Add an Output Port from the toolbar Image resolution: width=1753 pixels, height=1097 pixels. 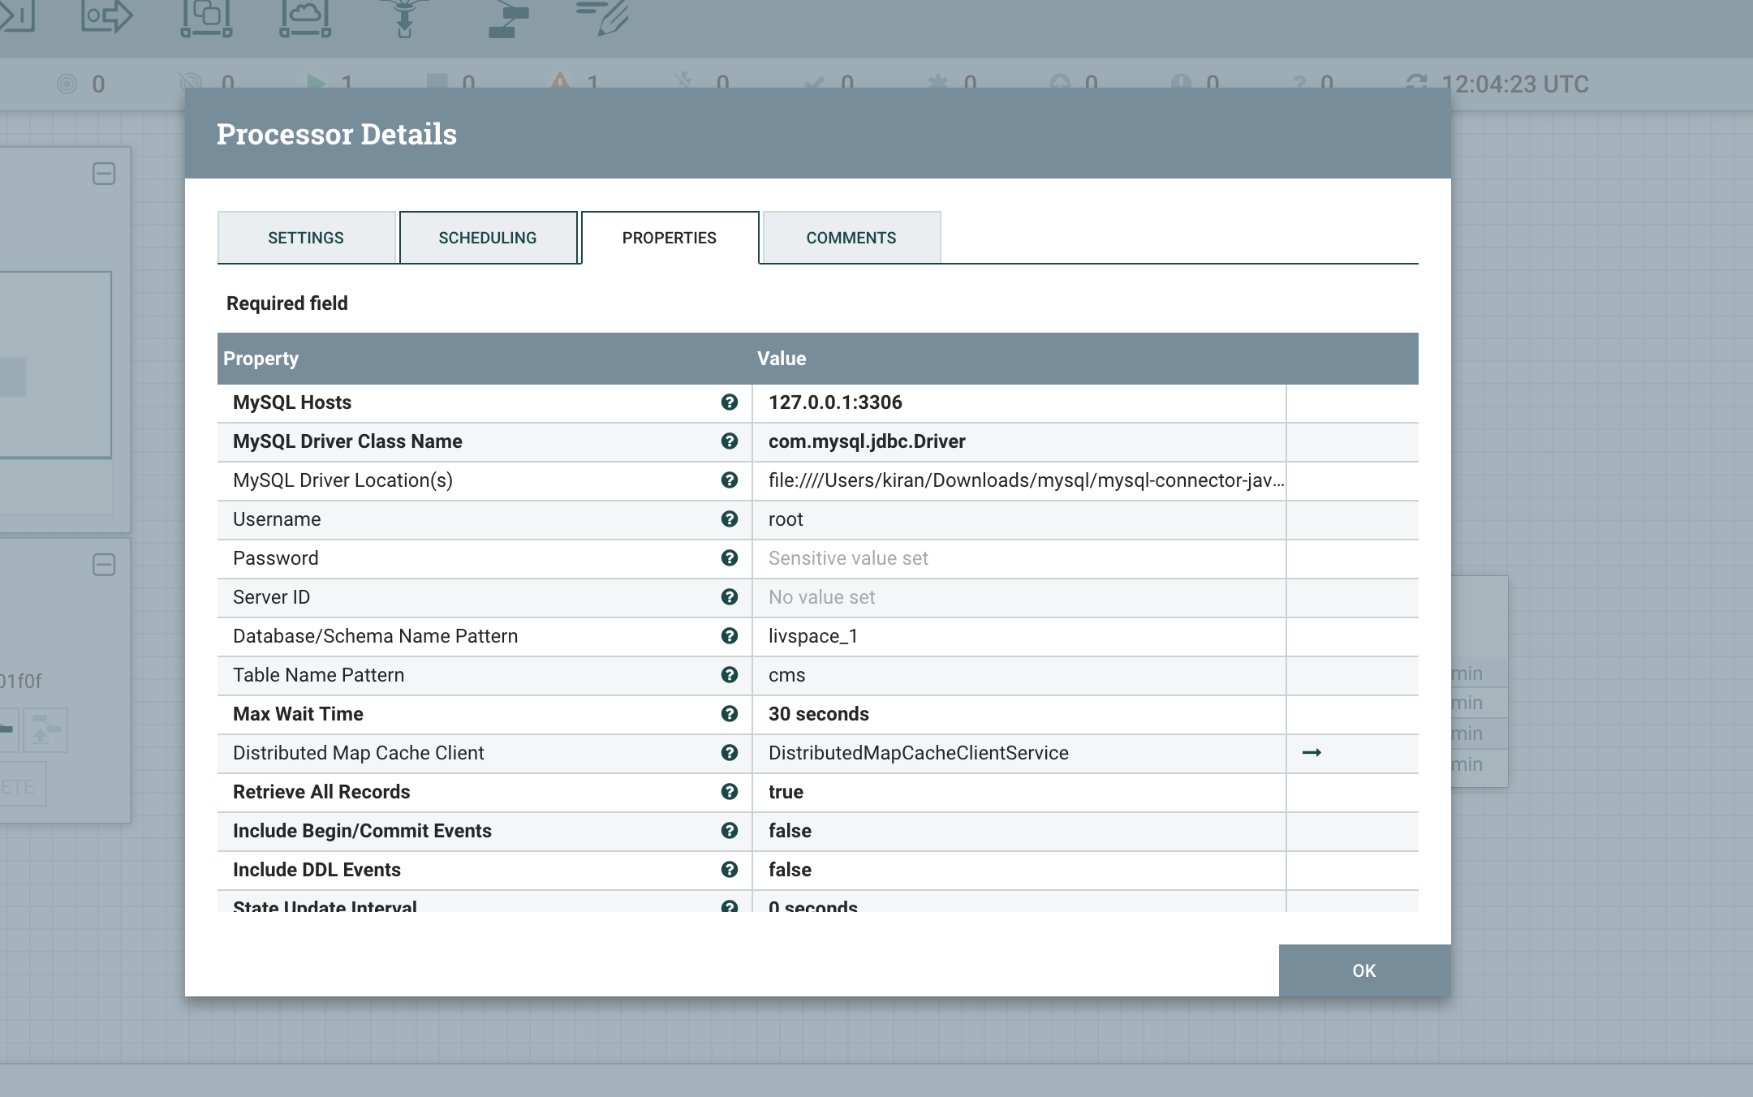click(x=106, y=18)
